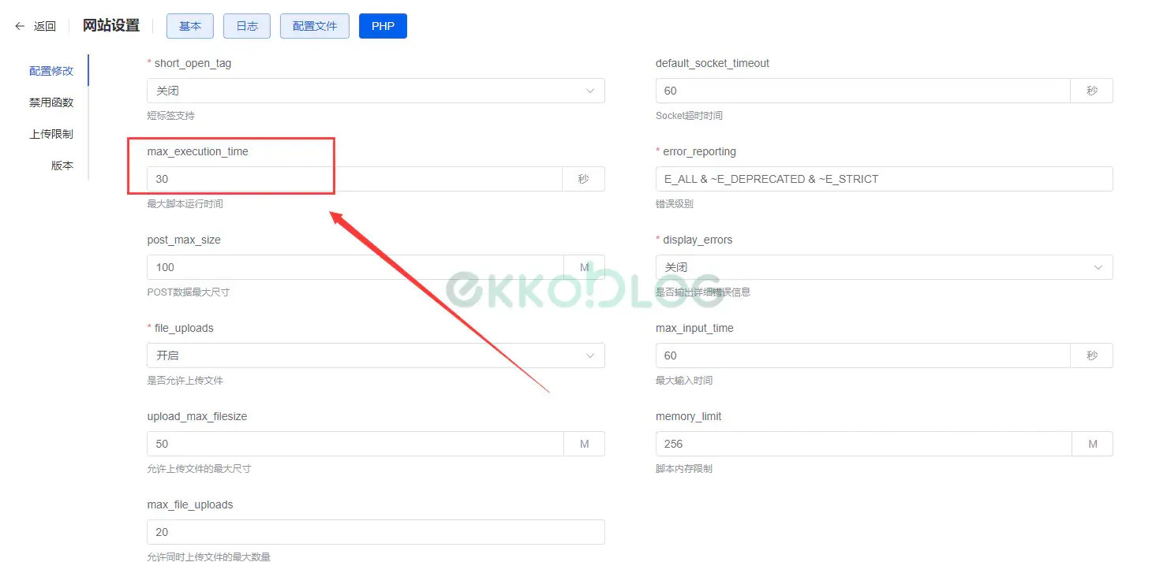
Task: Expand the file_uploads dropdown
Action: point(376,355)
